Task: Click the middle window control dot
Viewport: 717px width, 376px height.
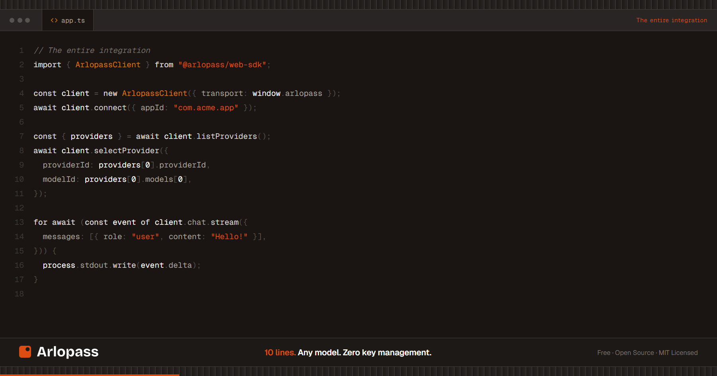Action: coord(20,20)
